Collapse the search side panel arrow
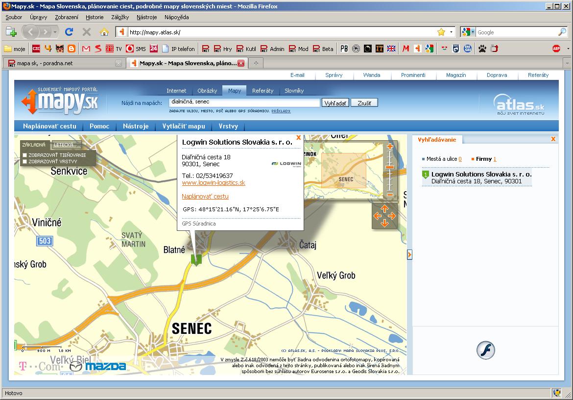Viewport: 573px width, 400px height. (409, 254)
